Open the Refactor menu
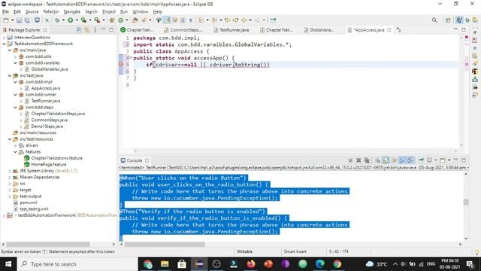Image resolution: width=481 pixels, height=271 pixels. (x=51, y=12)
